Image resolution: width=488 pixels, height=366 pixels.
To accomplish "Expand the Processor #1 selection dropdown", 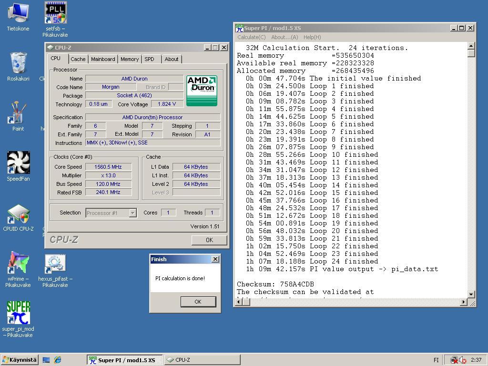I will tap(133, 213).
